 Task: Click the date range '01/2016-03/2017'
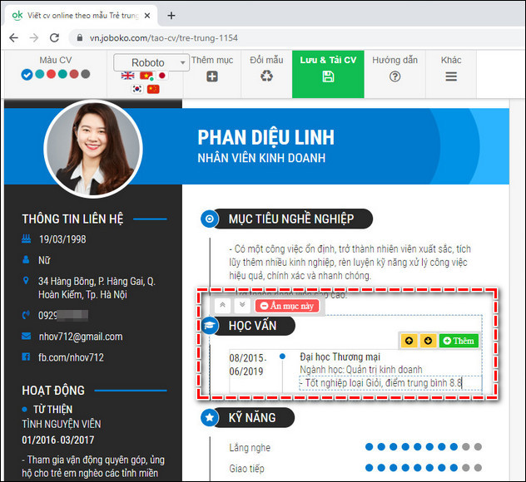point(58,440)
